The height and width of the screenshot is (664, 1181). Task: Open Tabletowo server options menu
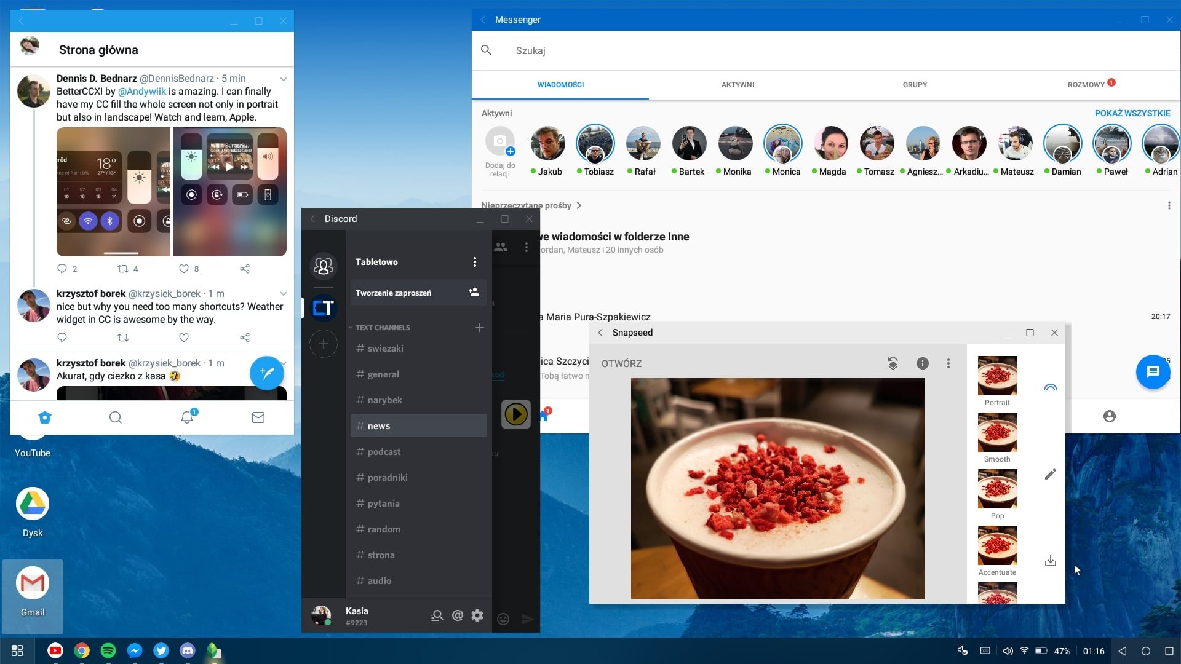click(x=475, y=262)
